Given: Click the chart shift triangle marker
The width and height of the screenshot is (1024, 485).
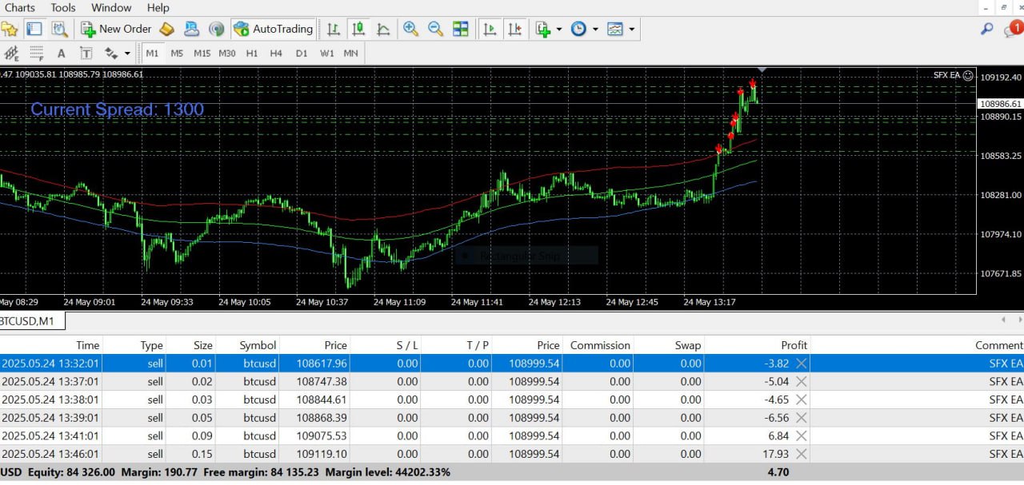Looking at the screenshot, I should tap(762, 70).
